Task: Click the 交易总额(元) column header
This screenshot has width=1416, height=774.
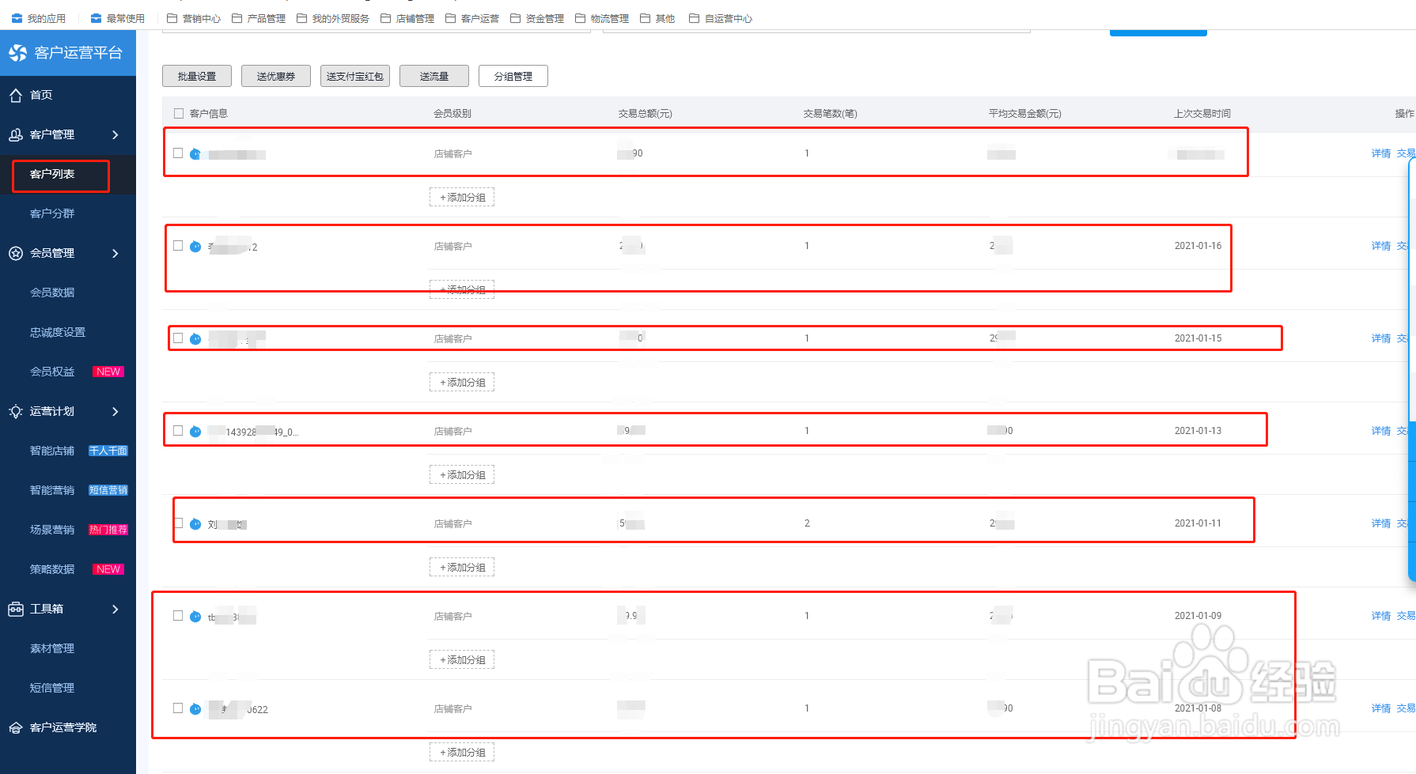Action: (x=646, y=114)
